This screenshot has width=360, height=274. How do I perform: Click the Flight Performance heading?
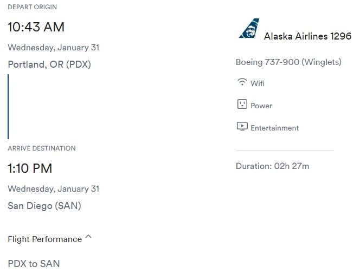tap(45, 239)
